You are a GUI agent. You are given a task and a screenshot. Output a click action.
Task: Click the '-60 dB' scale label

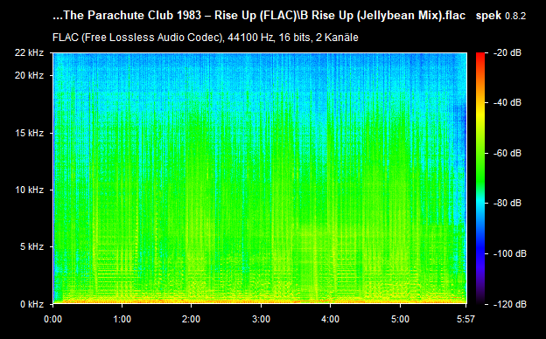[507, 153]
